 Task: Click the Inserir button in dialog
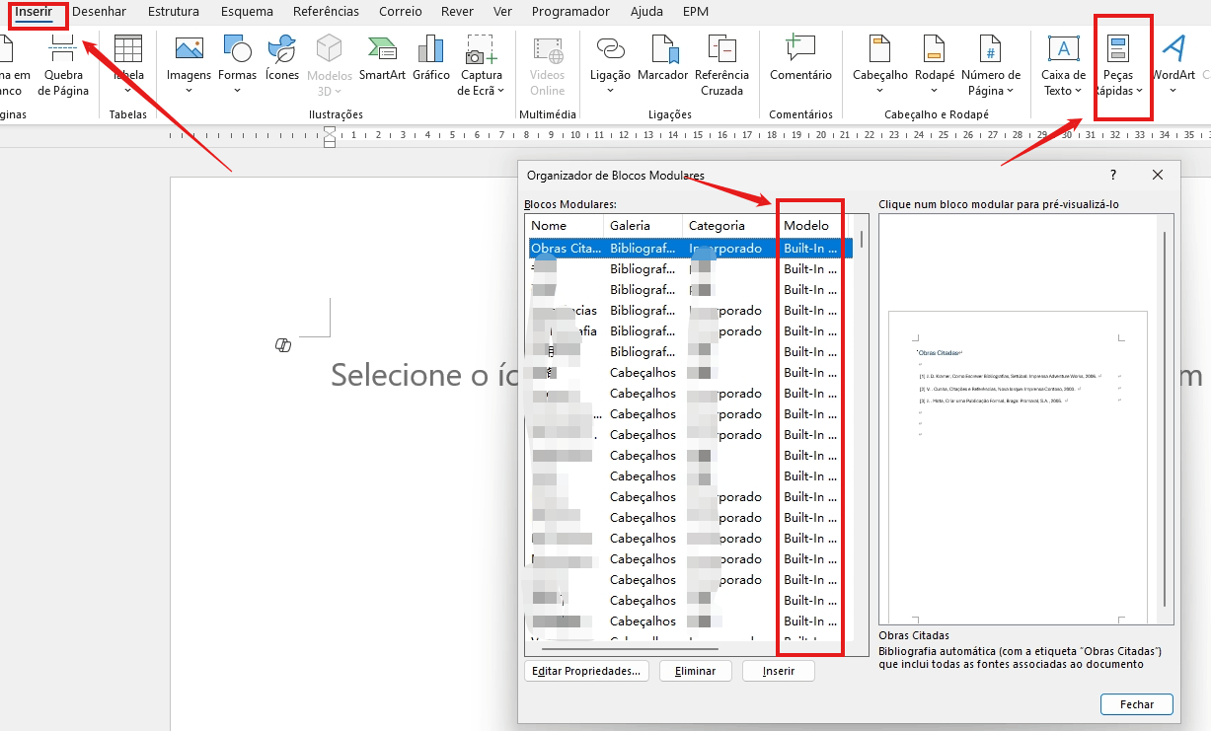pos(779,671)
